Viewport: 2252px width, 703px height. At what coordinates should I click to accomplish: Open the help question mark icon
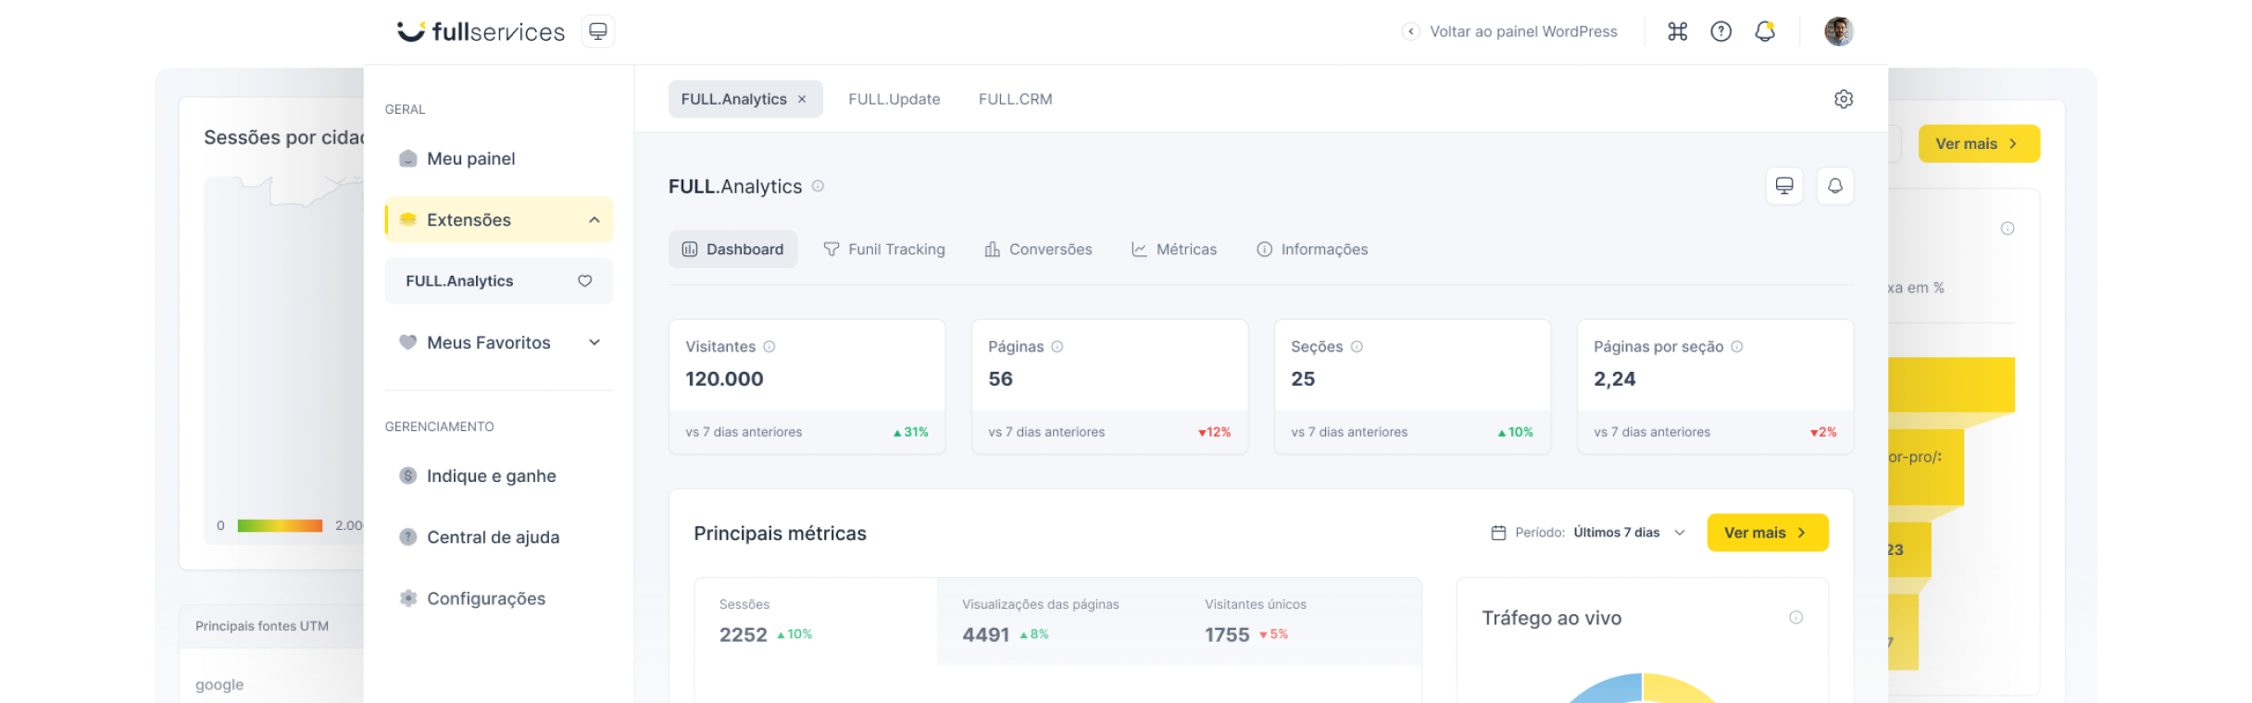coord(1720,31)
